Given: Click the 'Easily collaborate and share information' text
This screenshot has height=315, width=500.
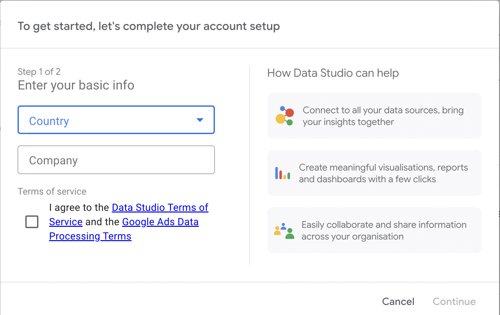Looking at the screenshot, I should point(384,230).
